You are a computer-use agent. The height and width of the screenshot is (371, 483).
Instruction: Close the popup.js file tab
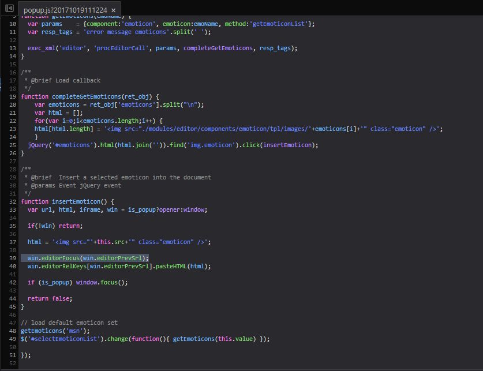[x=113, y=10]
